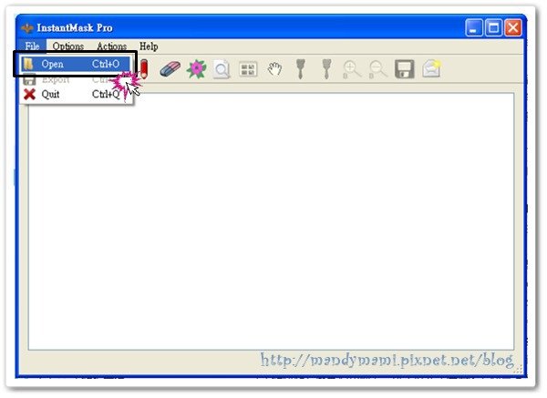Close the InstantMask Pro window
This screenshot has height=398, width=547.
(x=513, y=28)
